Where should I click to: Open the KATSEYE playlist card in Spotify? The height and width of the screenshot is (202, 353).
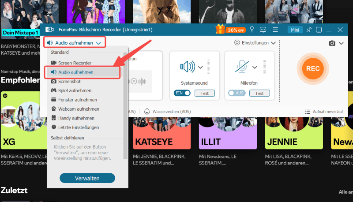tap(161, 133)
